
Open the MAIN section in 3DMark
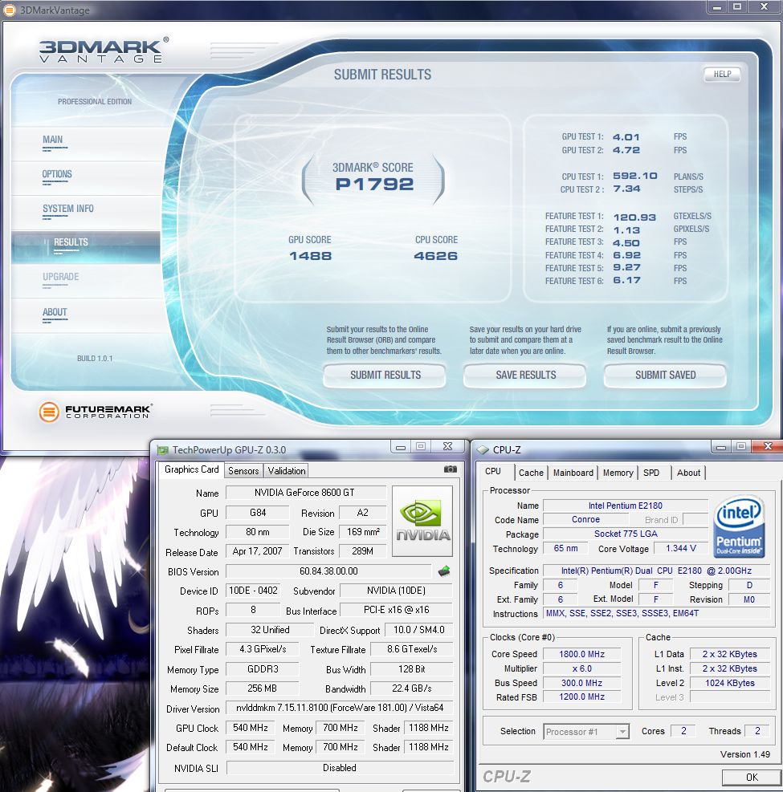(52, 140)
